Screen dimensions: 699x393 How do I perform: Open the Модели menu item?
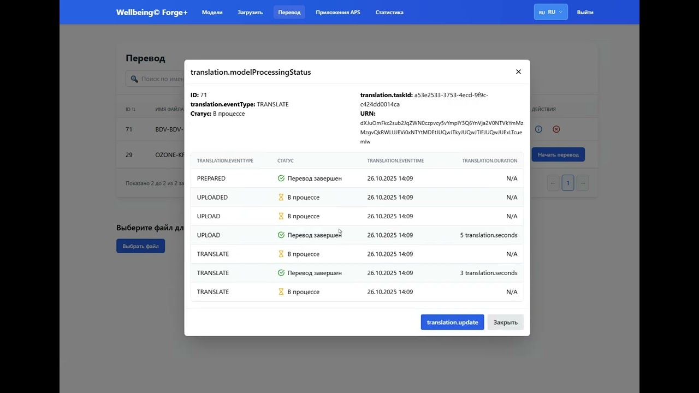coord(212,12)
